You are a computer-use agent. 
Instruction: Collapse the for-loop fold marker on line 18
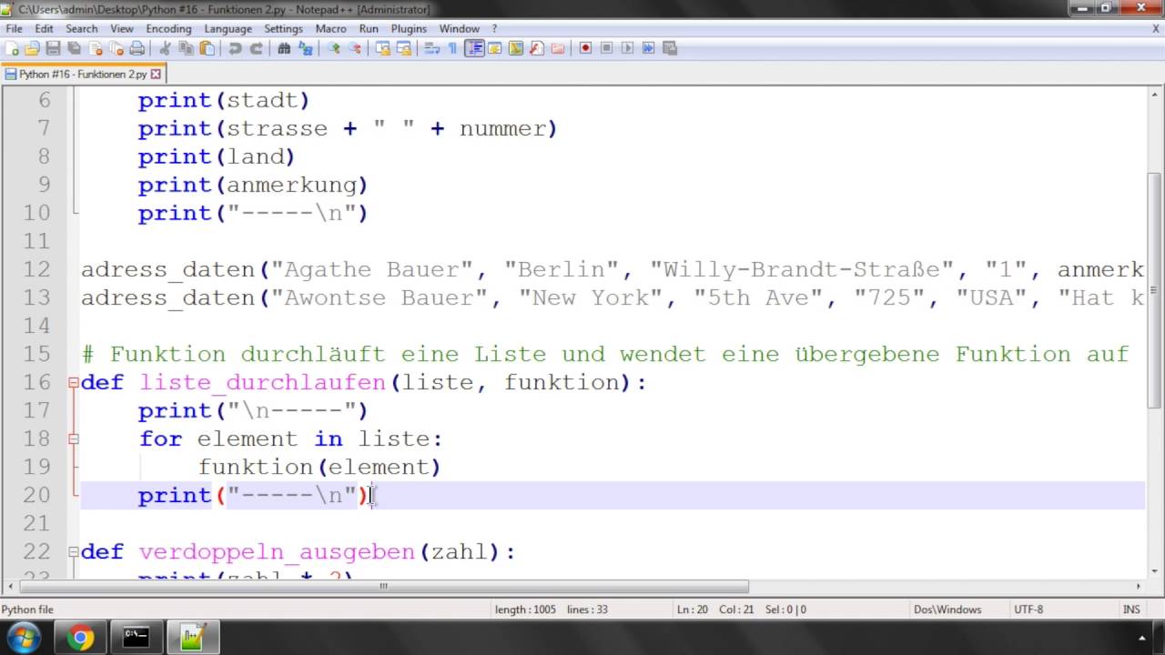point(74,439)
